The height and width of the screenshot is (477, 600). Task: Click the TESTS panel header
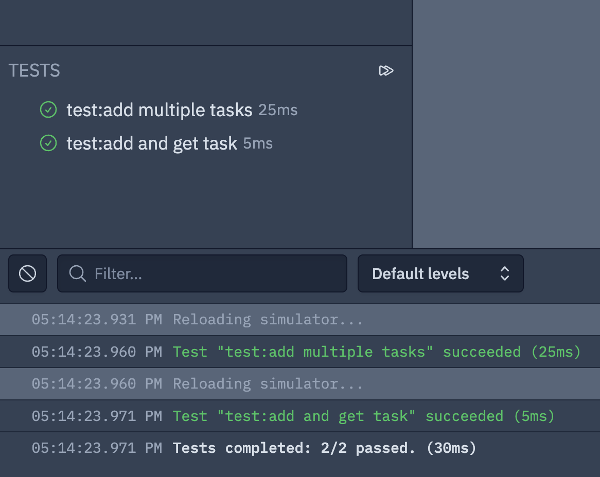click(x=34, y=70)
